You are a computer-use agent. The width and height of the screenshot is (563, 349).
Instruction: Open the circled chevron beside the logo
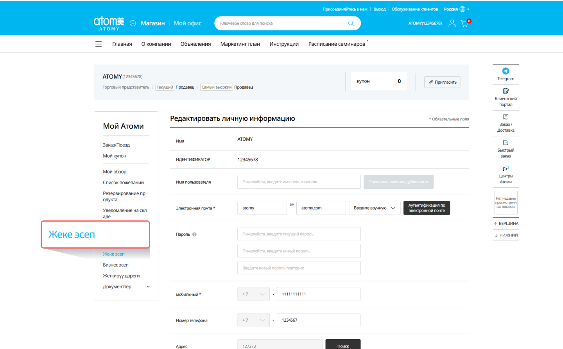click(x=133, y=23)
